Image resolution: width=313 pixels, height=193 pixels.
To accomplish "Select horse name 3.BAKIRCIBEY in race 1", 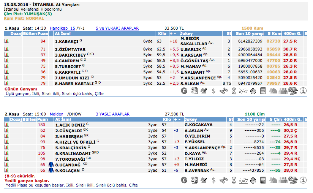I will click(x=70, y=55).
